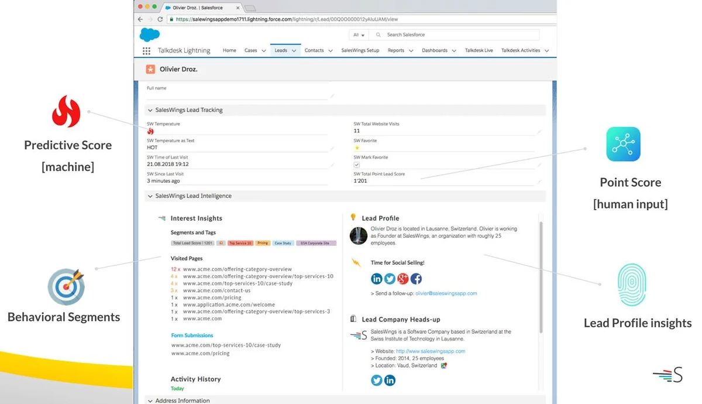Screen dimensions: 702x404
Task: Click visited page www.acme.com/top-services-10/case-study
Action: point(238,283)
